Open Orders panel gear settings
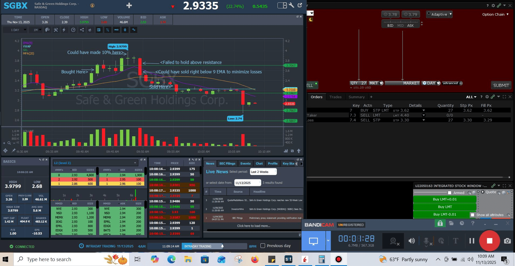The width and height of the screenshot is (515, 266). (x=487, y=97)
